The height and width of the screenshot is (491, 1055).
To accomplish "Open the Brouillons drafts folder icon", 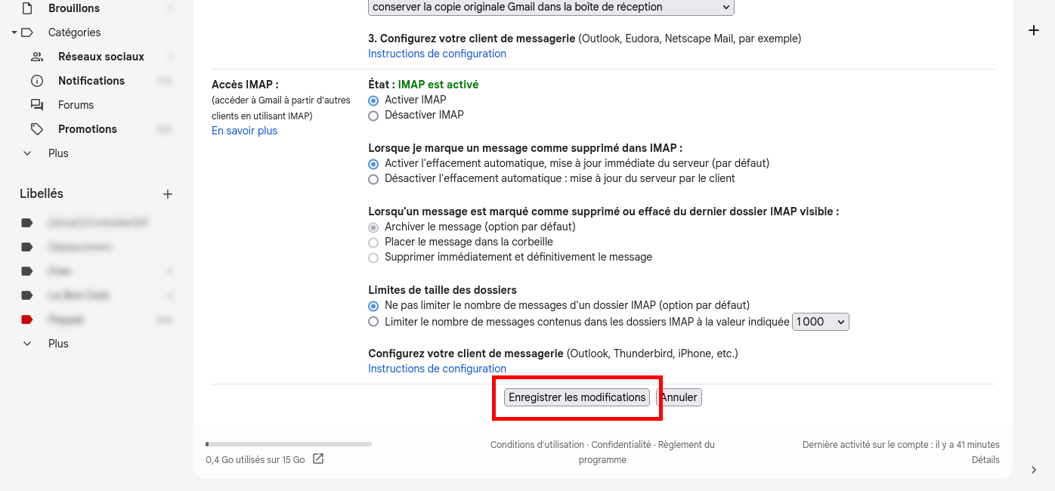I will pyautogui.click(x=27, y=8).
